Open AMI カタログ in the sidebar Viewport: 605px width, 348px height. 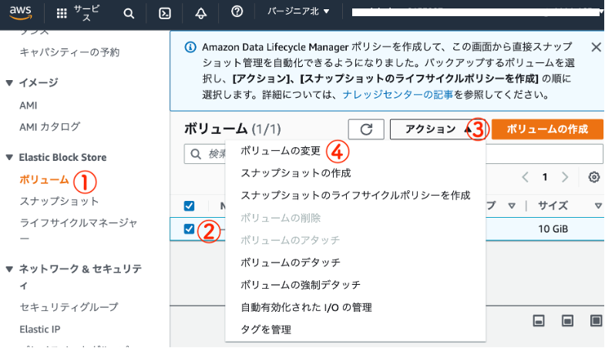click(x=50, y=126)
